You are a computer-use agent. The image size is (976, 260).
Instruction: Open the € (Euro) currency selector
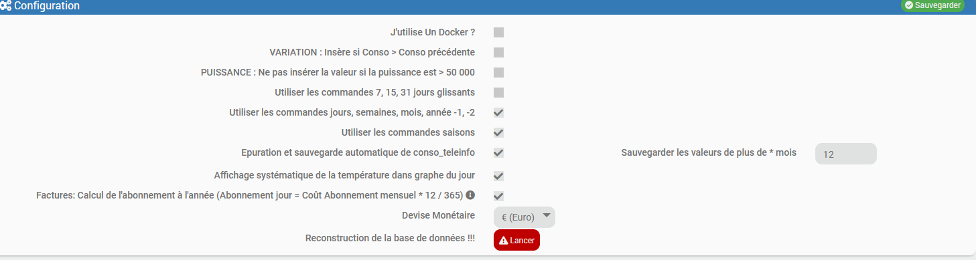(x=525, y=217)
